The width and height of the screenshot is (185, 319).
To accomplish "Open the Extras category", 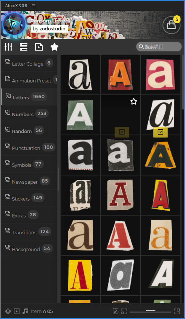I will pos(29,215).
